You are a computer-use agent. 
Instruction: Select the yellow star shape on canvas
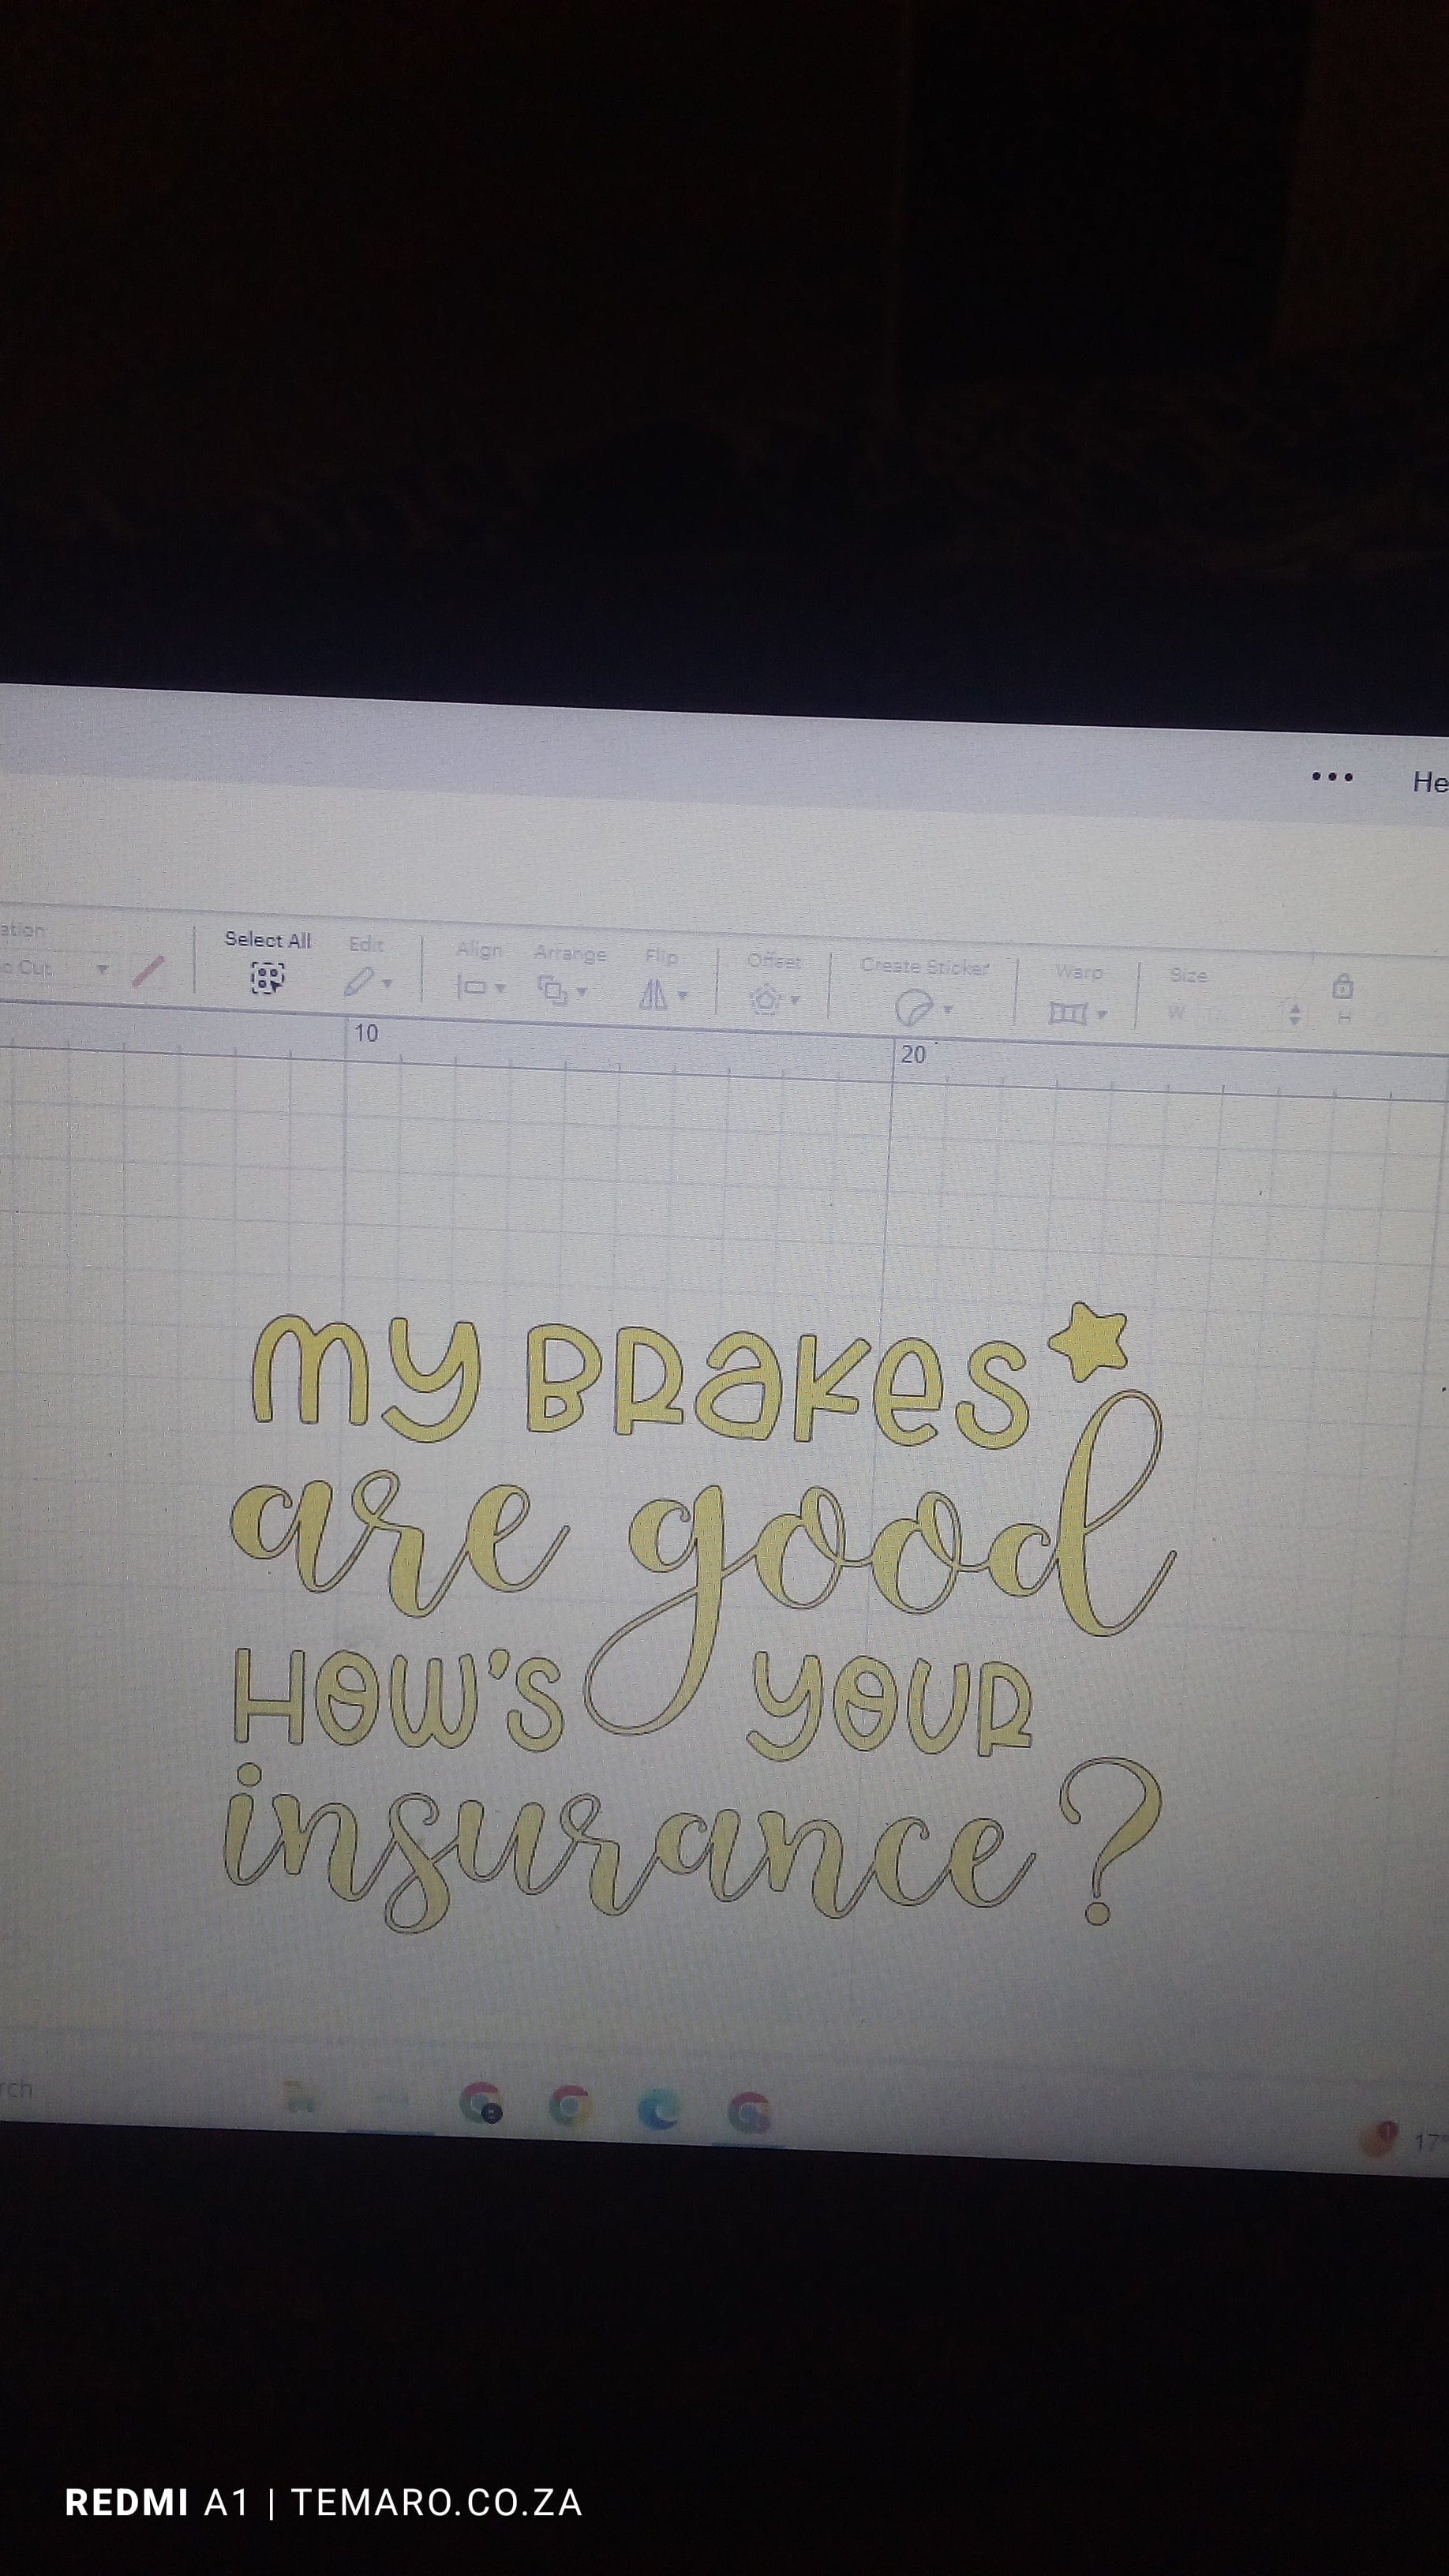pyautogui.click(x=1089, y=1342)
